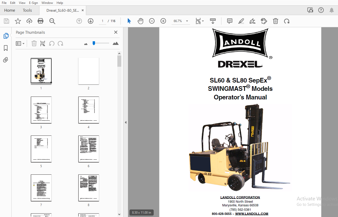Click the insert/extract pages icon in panel

(43, 43)
